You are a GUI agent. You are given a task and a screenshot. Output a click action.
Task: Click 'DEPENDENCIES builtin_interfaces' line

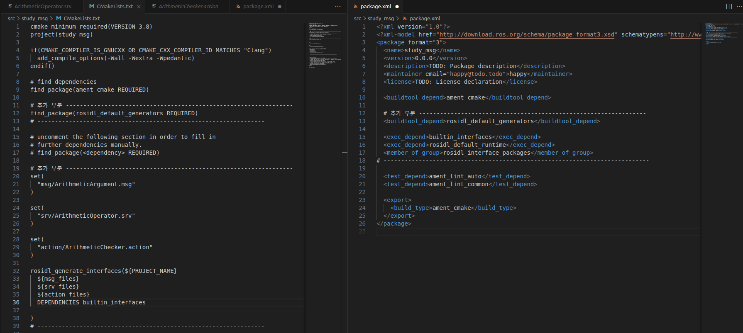pyautogui.click(x=91, y=303)
